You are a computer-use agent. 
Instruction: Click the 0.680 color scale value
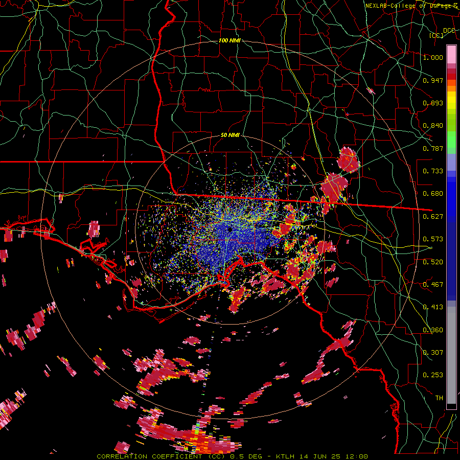433,194
